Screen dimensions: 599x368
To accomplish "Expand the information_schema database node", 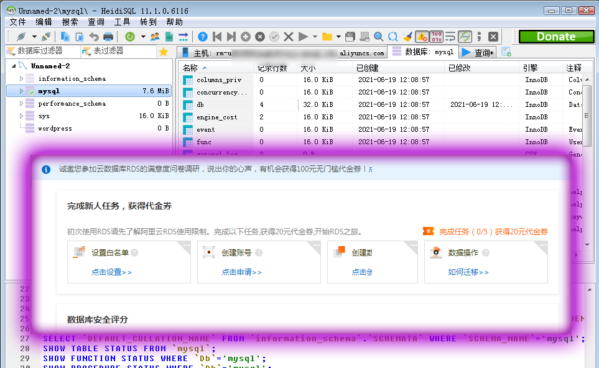I will click(22, 79).
